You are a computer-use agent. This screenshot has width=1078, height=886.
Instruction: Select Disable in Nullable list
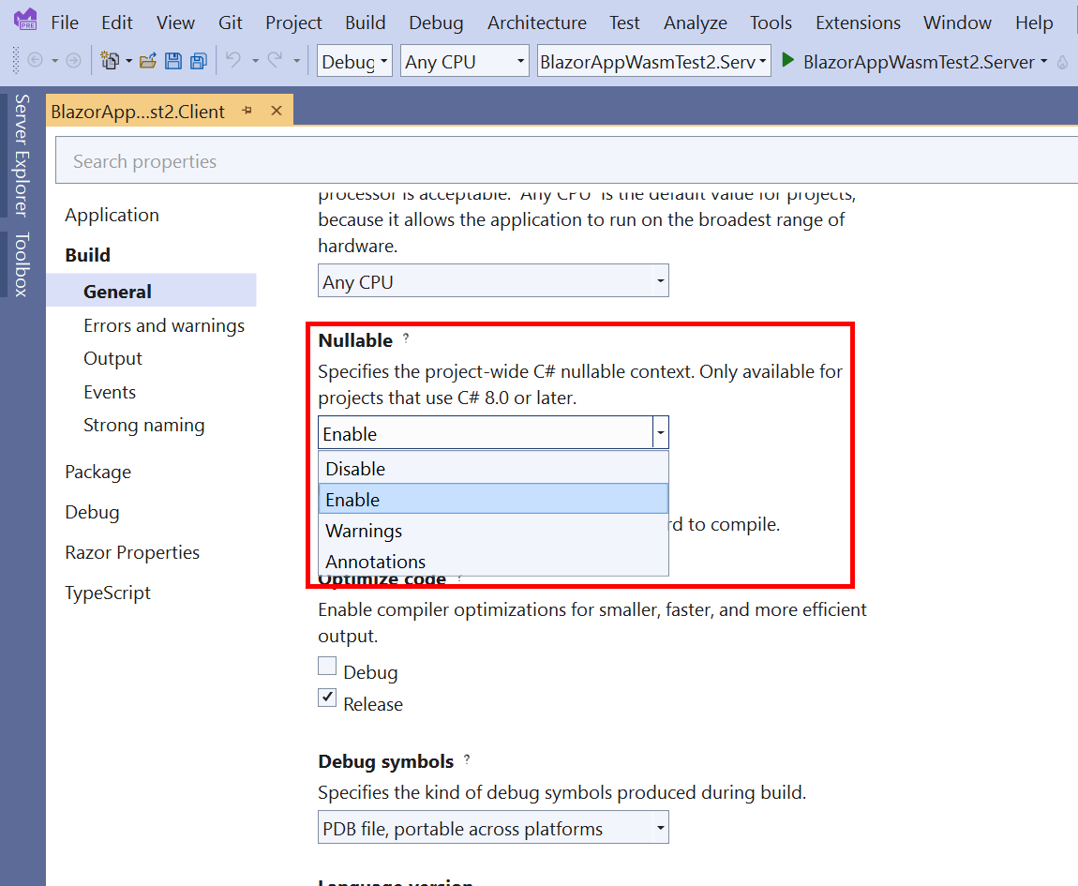[493, 469]
